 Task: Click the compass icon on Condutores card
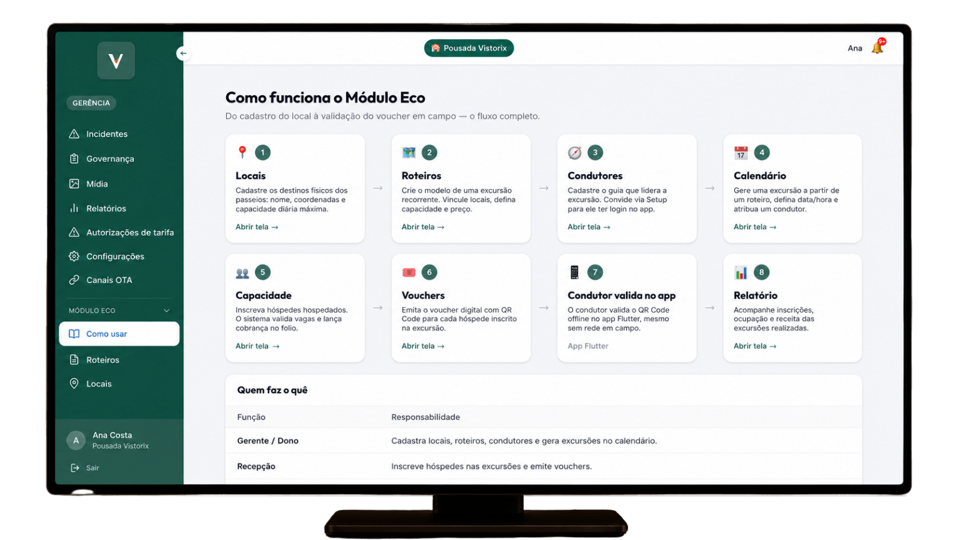click(575, 152)
